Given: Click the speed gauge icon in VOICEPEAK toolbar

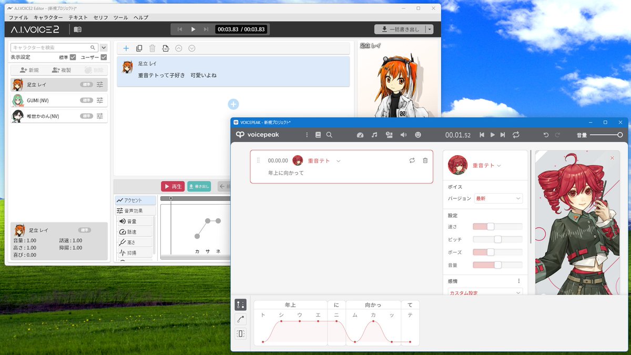Looking at the screenshot, I should tap(360, 135).
